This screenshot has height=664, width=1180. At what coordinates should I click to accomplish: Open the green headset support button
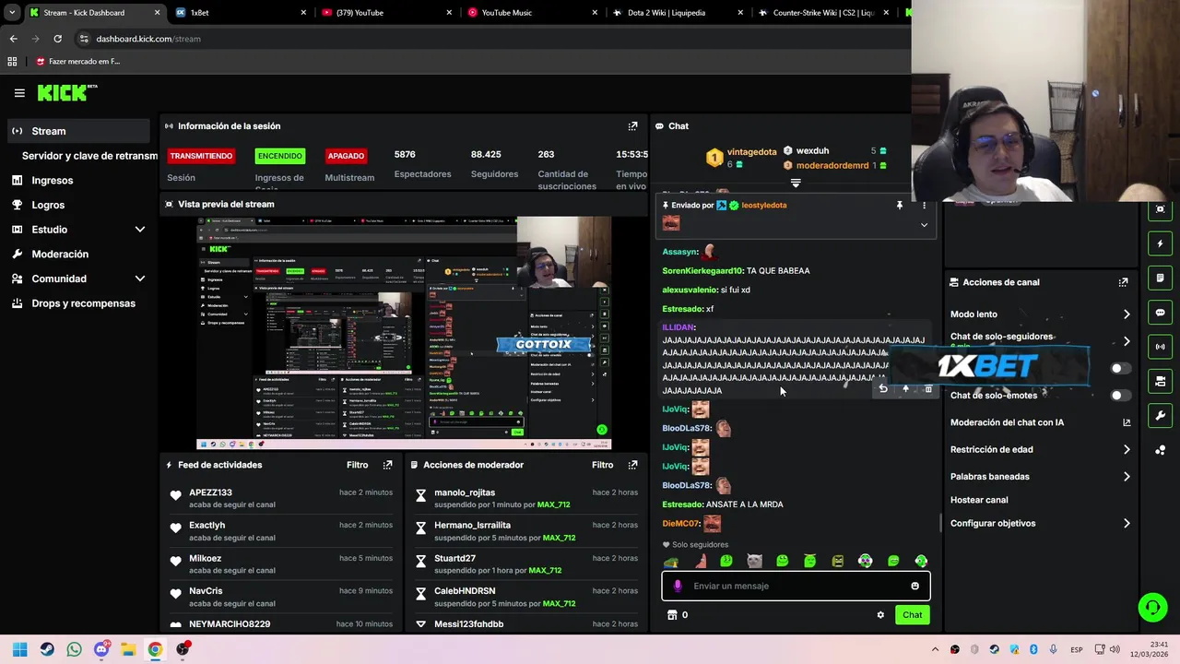pyautogui.click(x=1152, y=607)
